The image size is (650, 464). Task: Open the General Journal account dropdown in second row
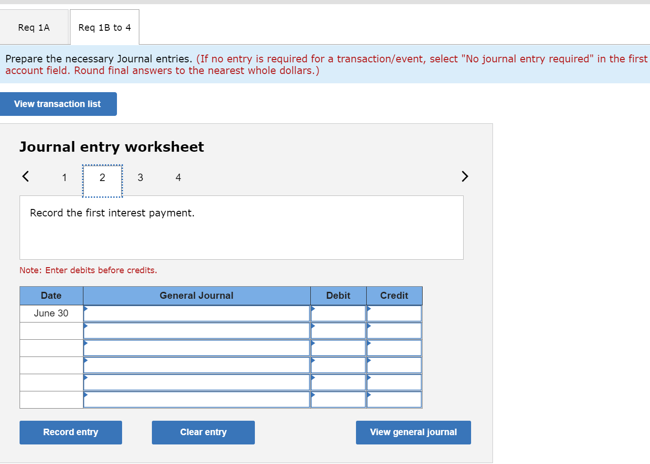click(197, 330)
